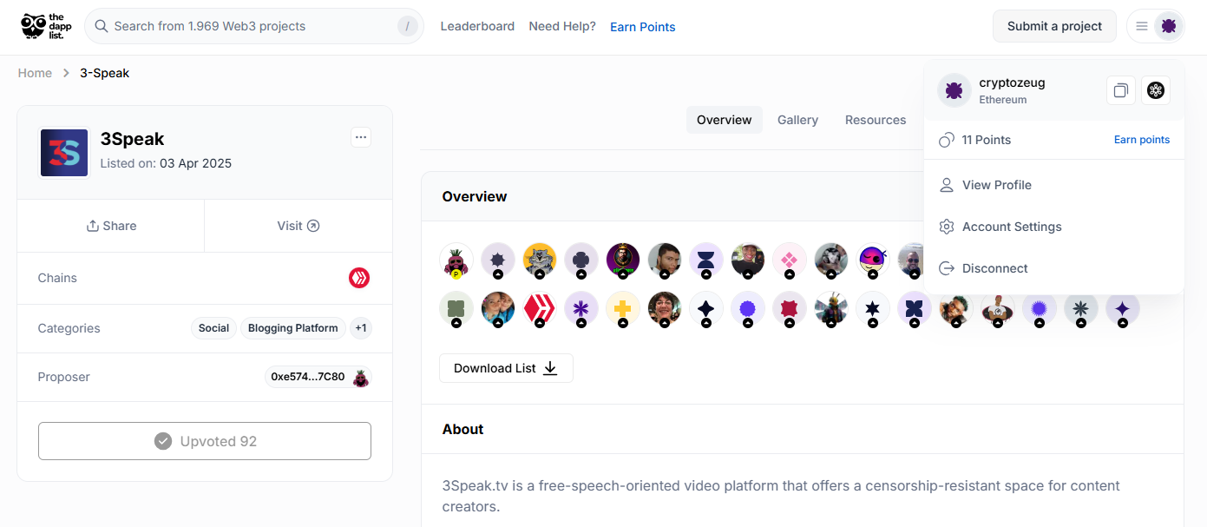Screen dimensions: 1207x527
Task: Click the Hive chain icon
Action: pos(359,278)
